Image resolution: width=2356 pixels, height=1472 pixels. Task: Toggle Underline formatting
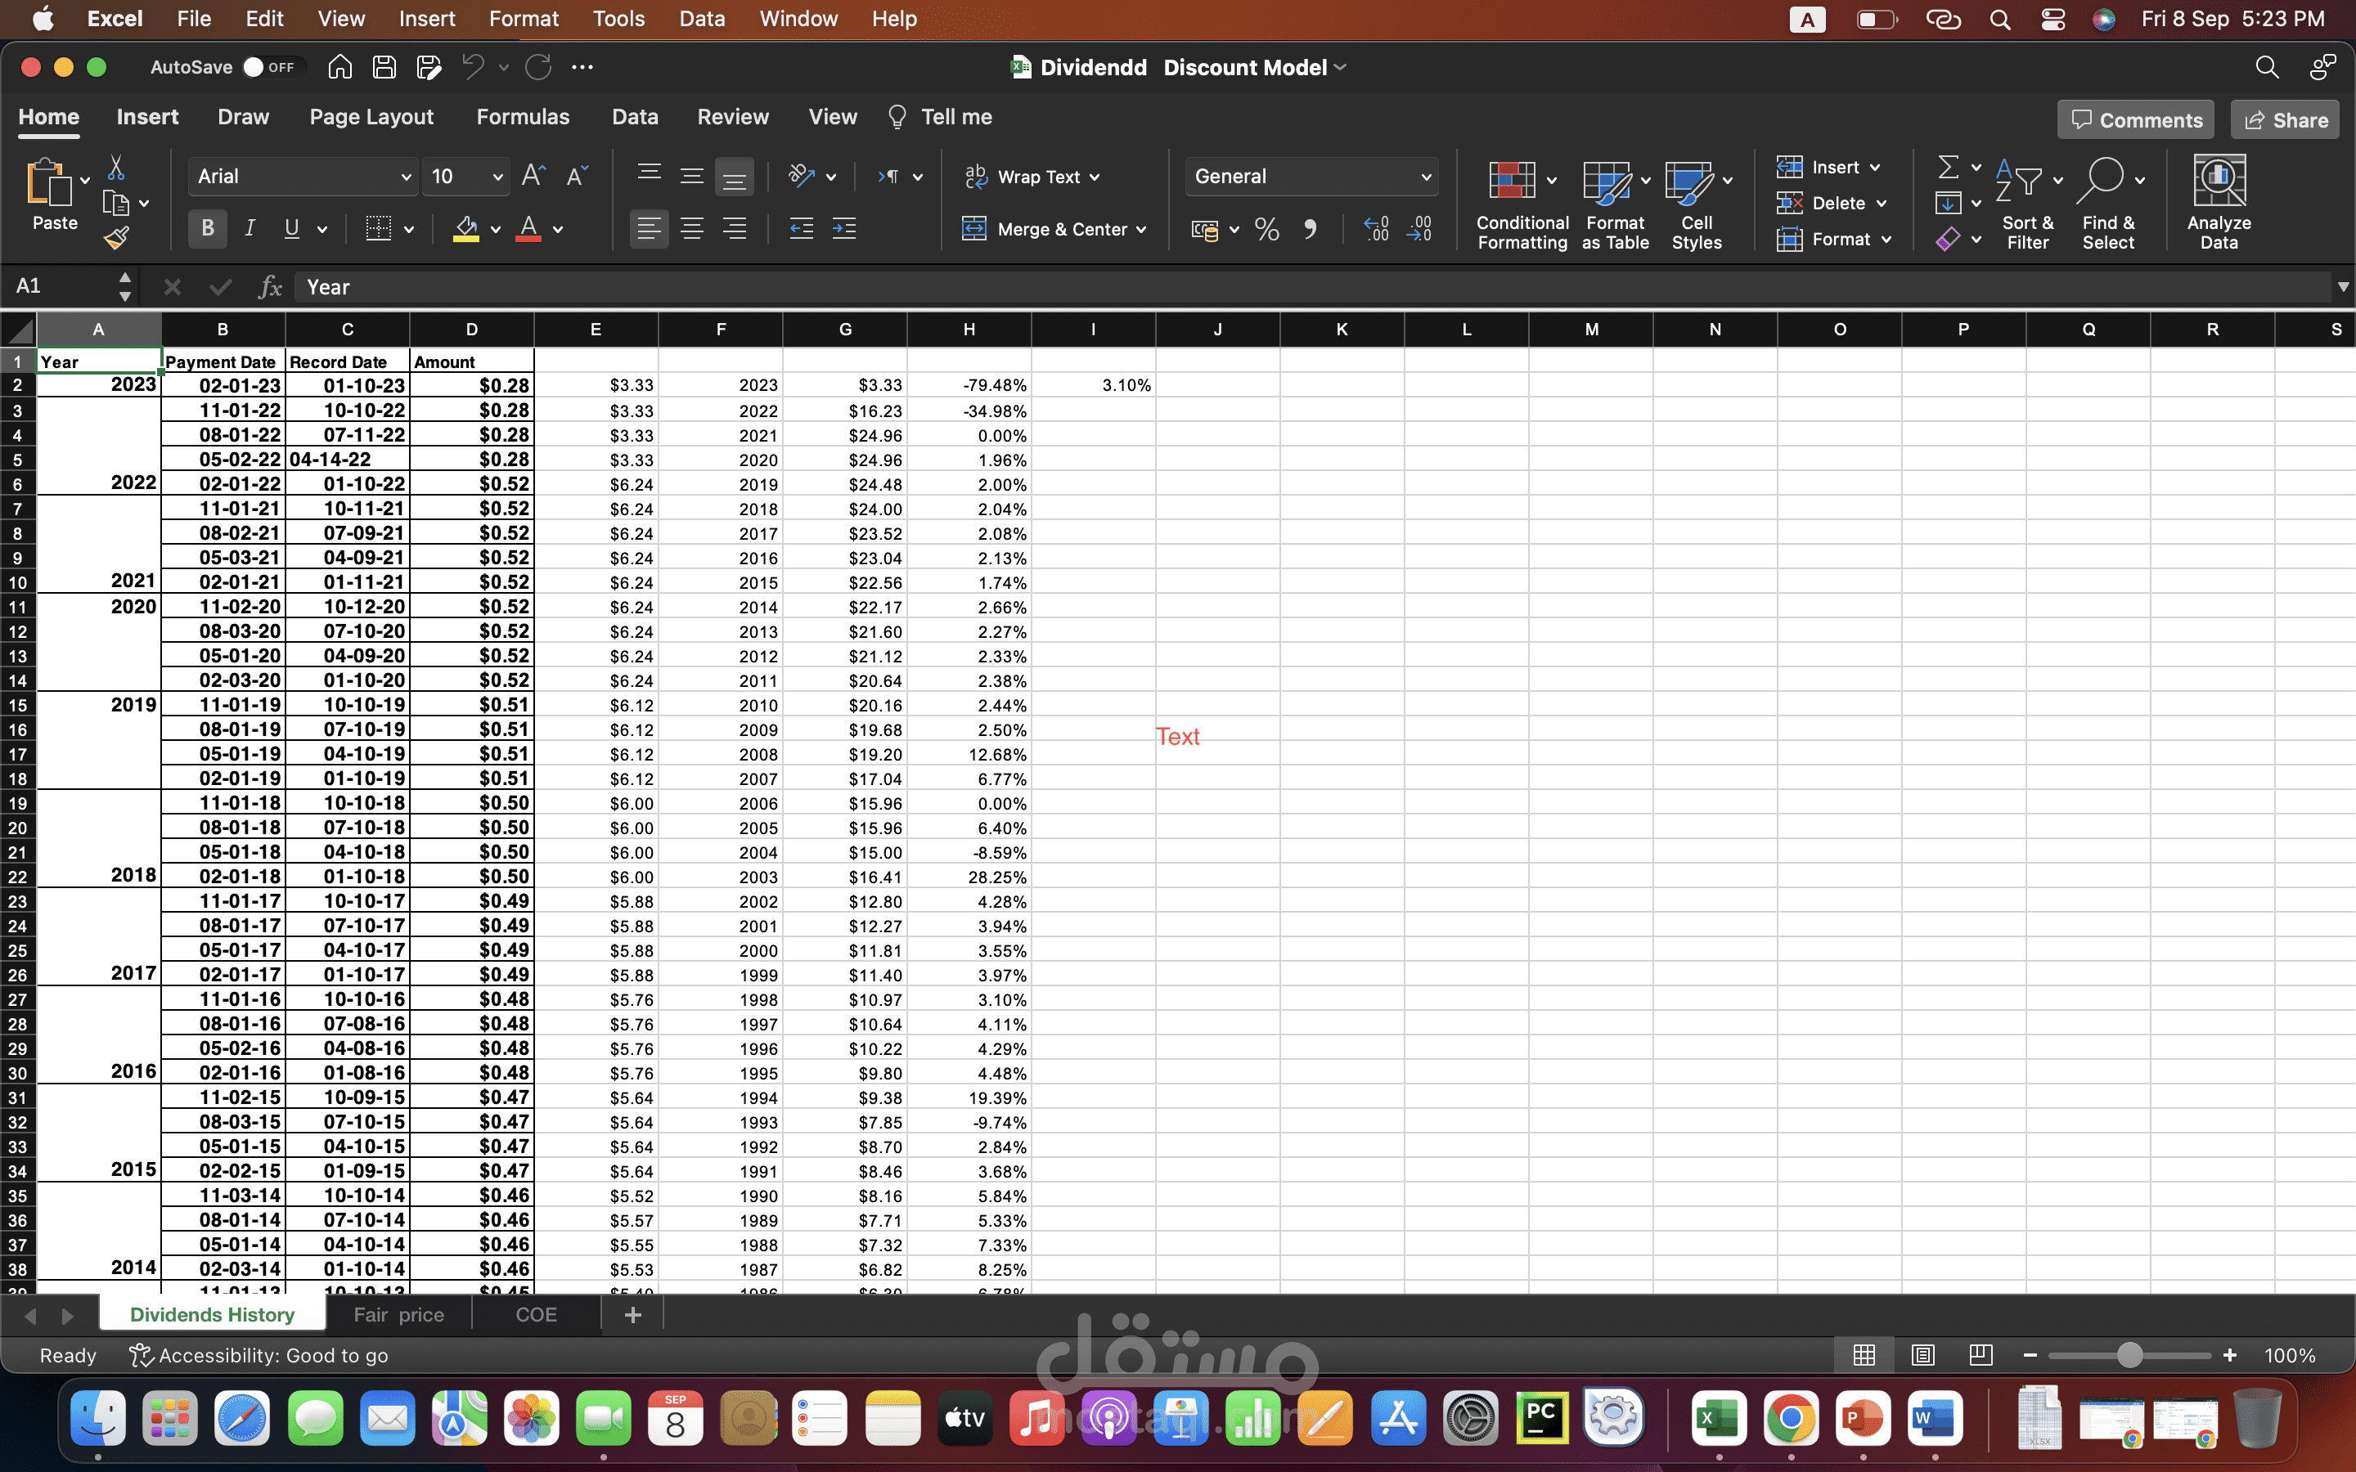pyautogui.click(x=291, y=229)
